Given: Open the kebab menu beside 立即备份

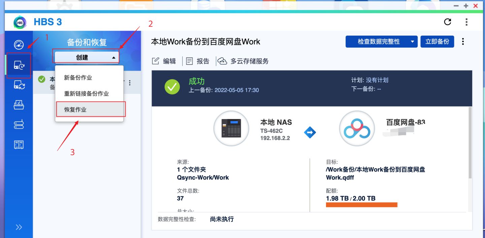Looking at the screenshot, I should pos(463,41).
